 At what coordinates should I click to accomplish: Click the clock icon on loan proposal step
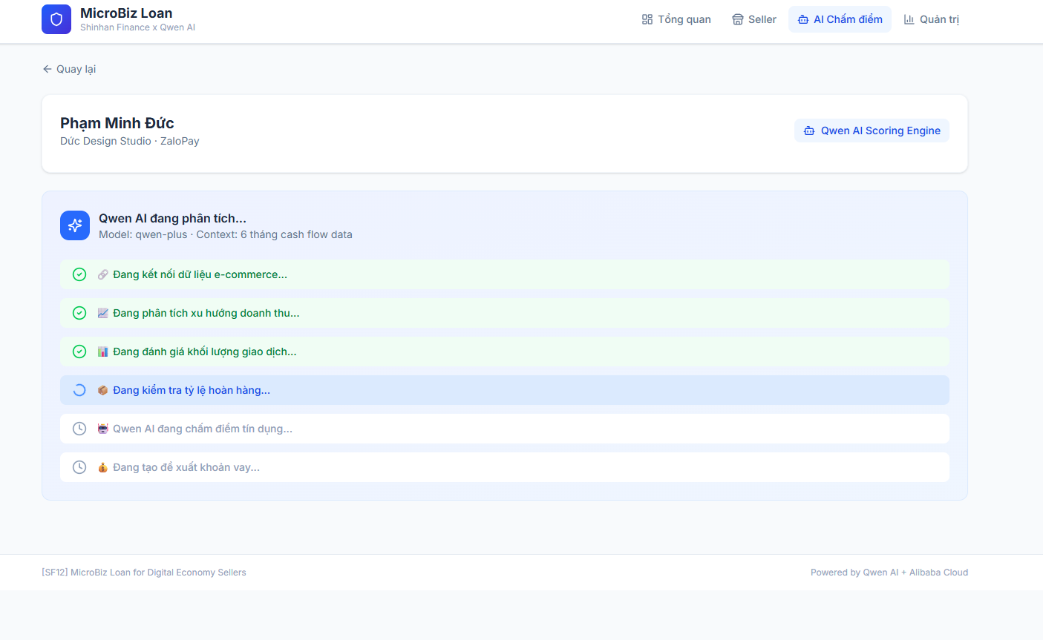pos(79,467)
